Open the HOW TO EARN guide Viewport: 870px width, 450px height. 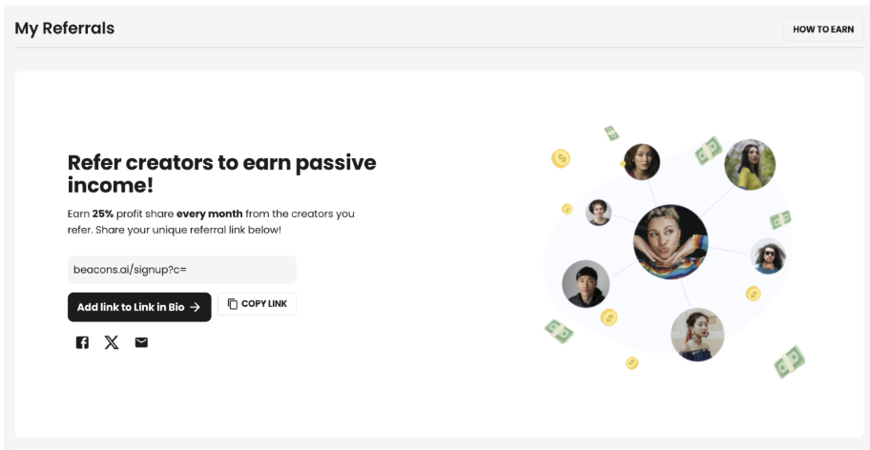click(x=823, y=30)
